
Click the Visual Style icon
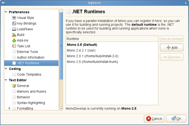tap(14, 18)
